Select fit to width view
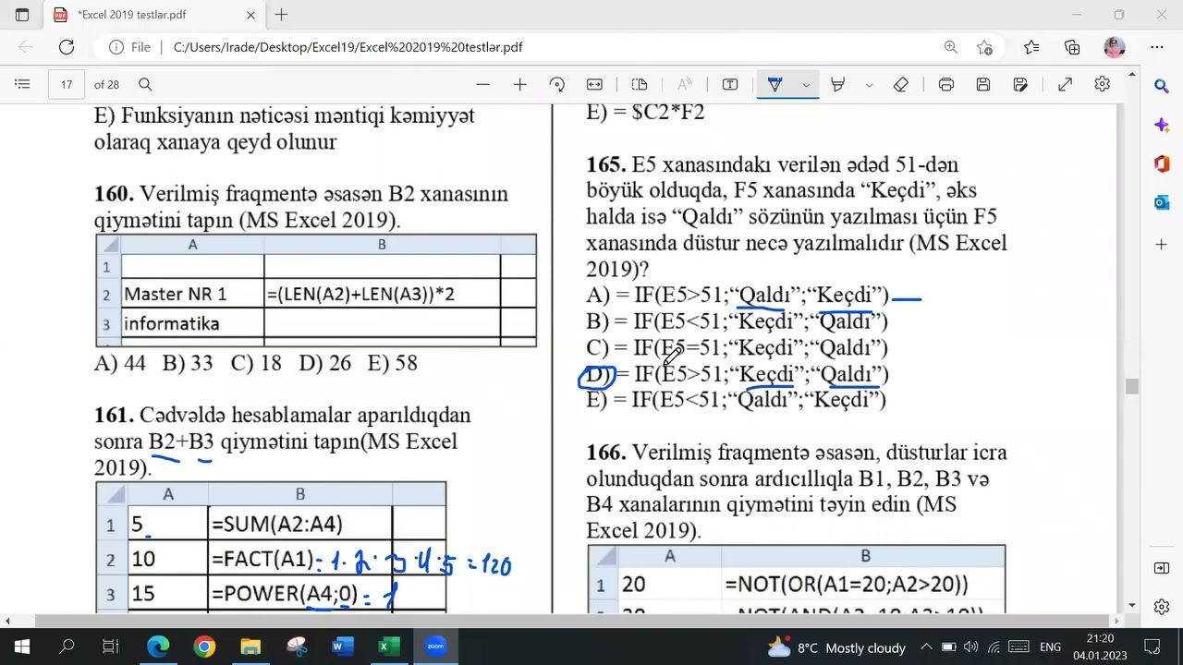This screenshot has height=665, width=1183. pos(594,84)
